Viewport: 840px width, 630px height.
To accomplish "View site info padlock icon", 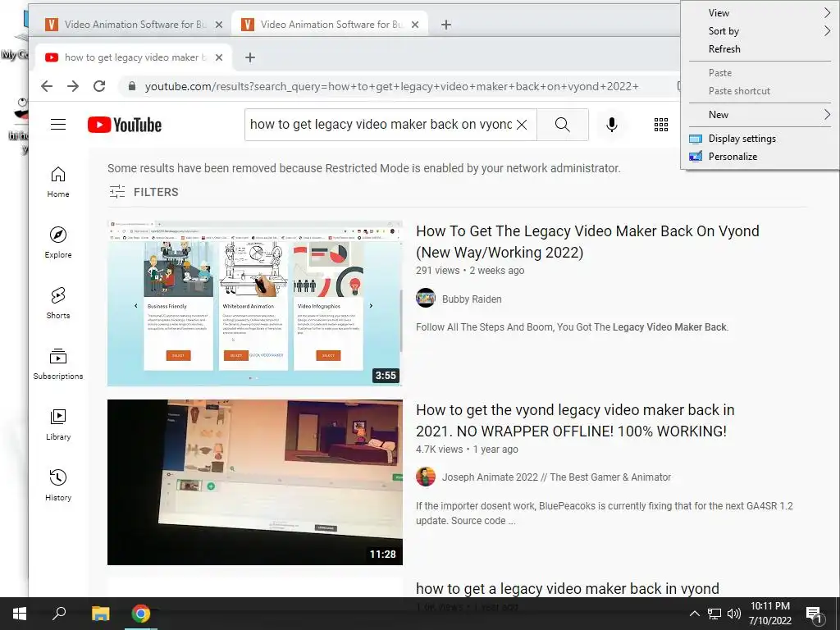I will [x=131, y=86].
